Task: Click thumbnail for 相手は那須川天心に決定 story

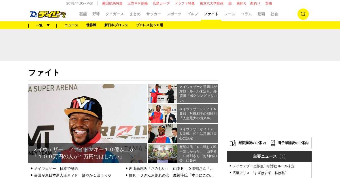Action: coord(163,134)
